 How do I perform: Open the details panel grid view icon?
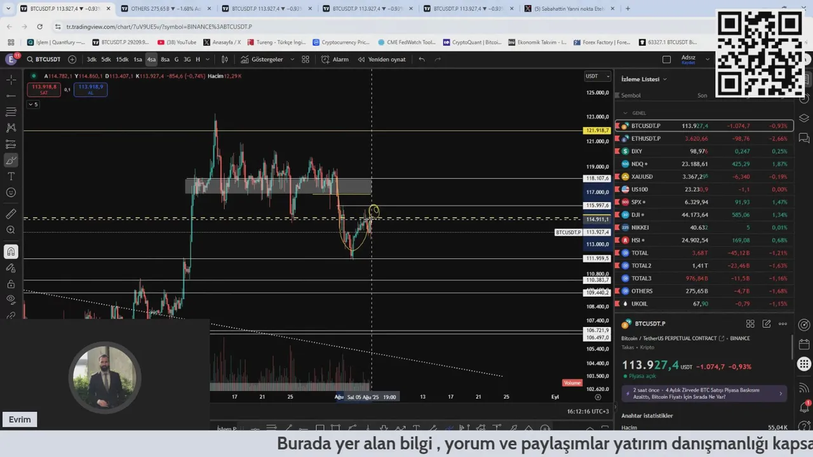pos(750,324)
